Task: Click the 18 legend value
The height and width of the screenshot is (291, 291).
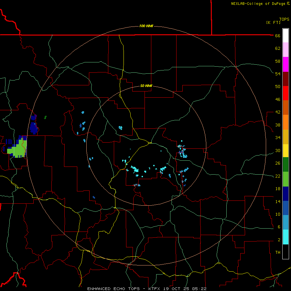Action: point(278,189)
